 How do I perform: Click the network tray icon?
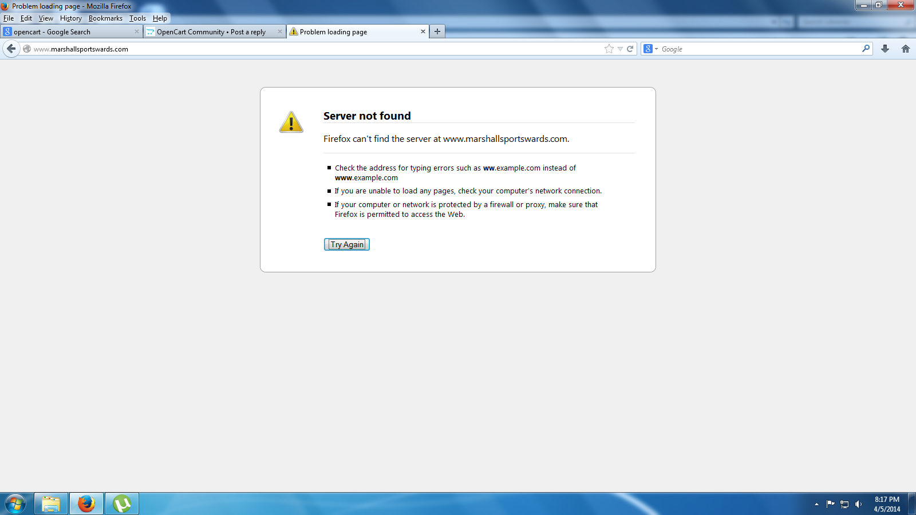(x=844, y=504)
